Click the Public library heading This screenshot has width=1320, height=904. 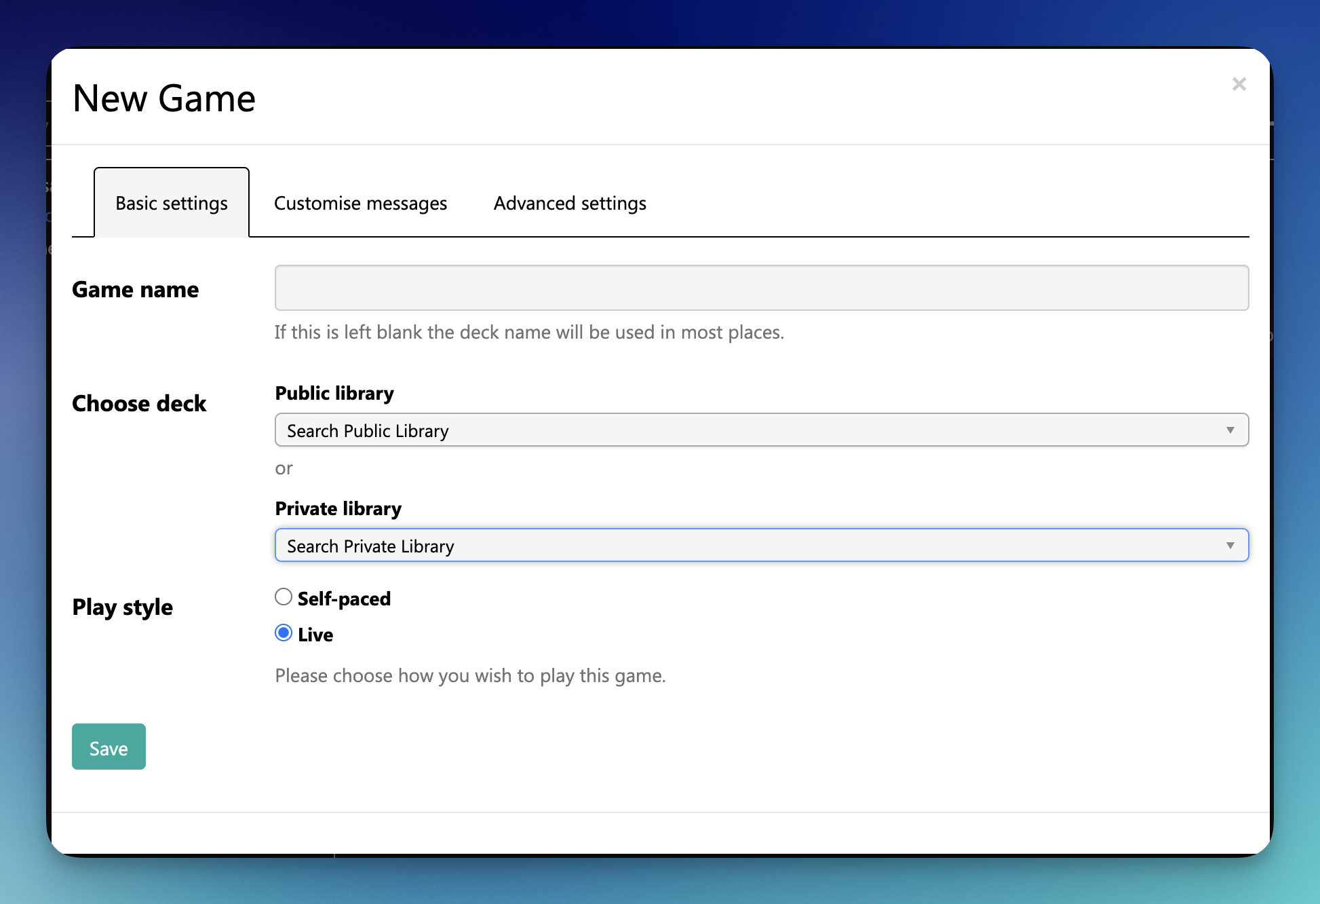(334, 393)
